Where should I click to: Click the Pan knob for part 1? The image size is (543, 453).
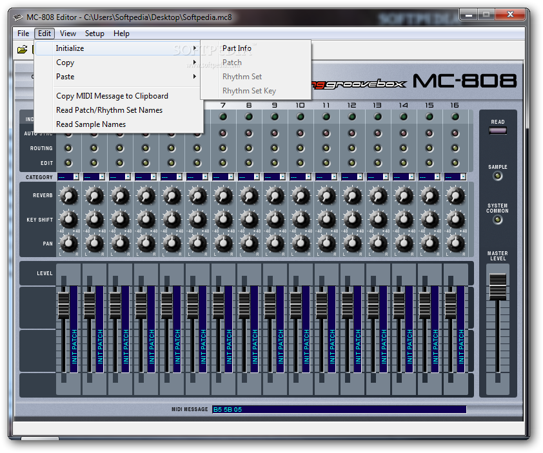click(68, 244)
